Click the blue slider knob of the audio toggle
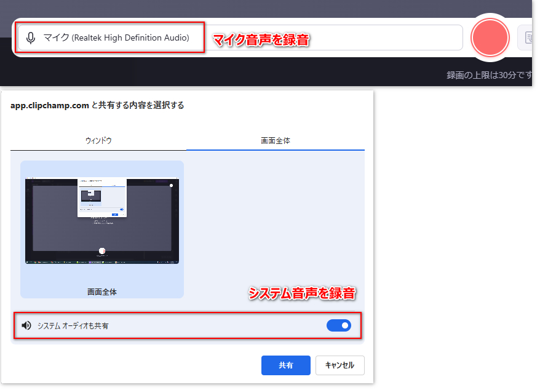This screenshot has height=390, width=540. coord(344,325)
